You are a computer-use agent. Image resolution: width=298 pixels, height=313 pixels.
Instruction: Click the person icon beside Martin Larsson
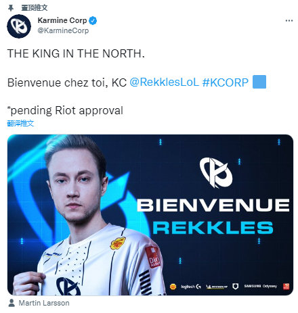pyautogui.click(x=12, y=303)
